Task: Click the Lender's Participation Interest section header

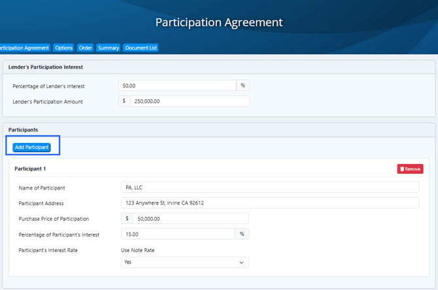Action: pyautogui.click(x=44, y=67)
